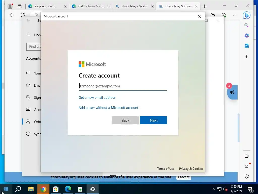Open taskbar search
The width and height of the screenshot is (258, 194).
point(18,189)
